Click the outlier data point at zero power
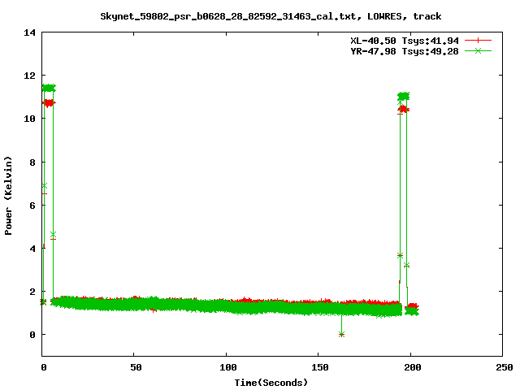 coord(341,334)
